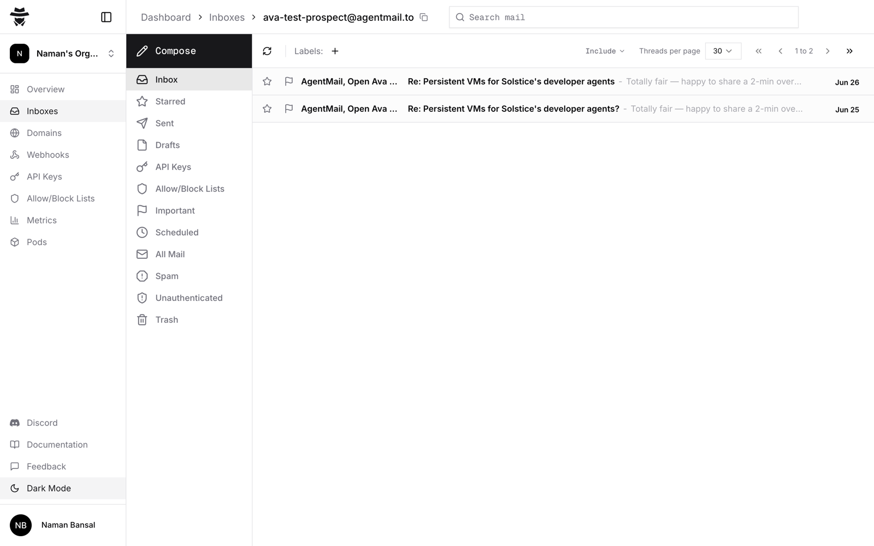Expand Naman's Org switcher
Image resolution: width=874 pixels, height=546 pixels.
pos(63,54)
